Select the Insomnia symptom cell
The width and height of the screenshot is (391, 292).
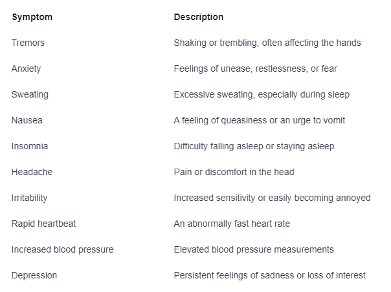30,146
